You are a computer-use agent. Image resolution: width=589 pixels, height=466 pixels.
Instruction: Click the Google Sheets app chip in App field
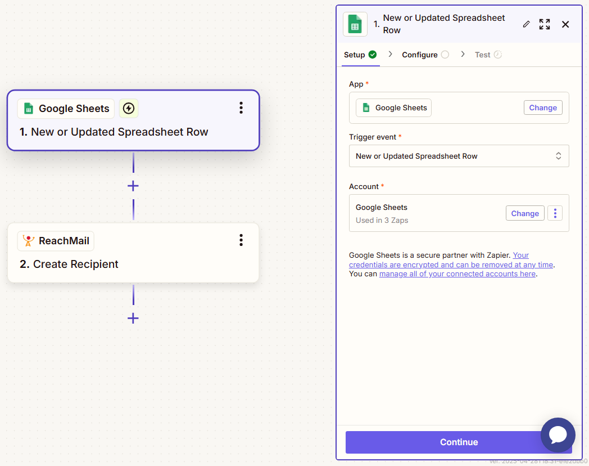click(x=393, y=108)
